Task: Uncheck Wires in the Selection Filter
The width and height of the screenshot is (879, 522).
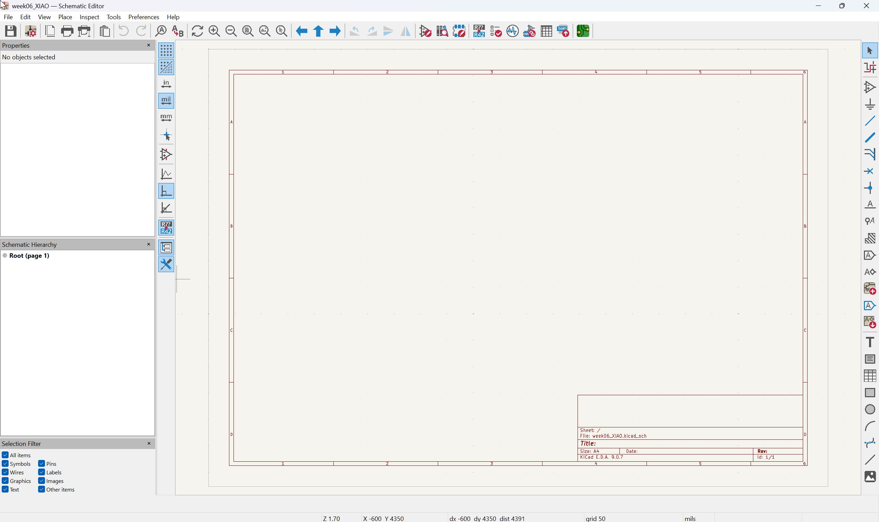Action: pos(5,472)
